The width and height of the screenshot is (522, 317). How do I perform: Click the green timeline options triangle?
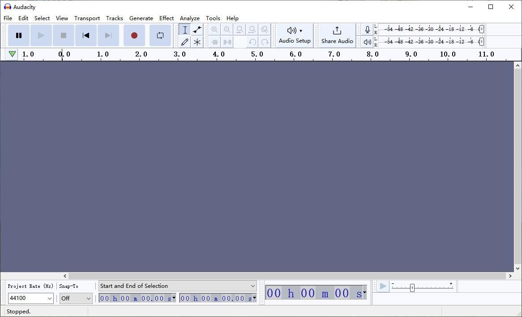tap(13, 54)
